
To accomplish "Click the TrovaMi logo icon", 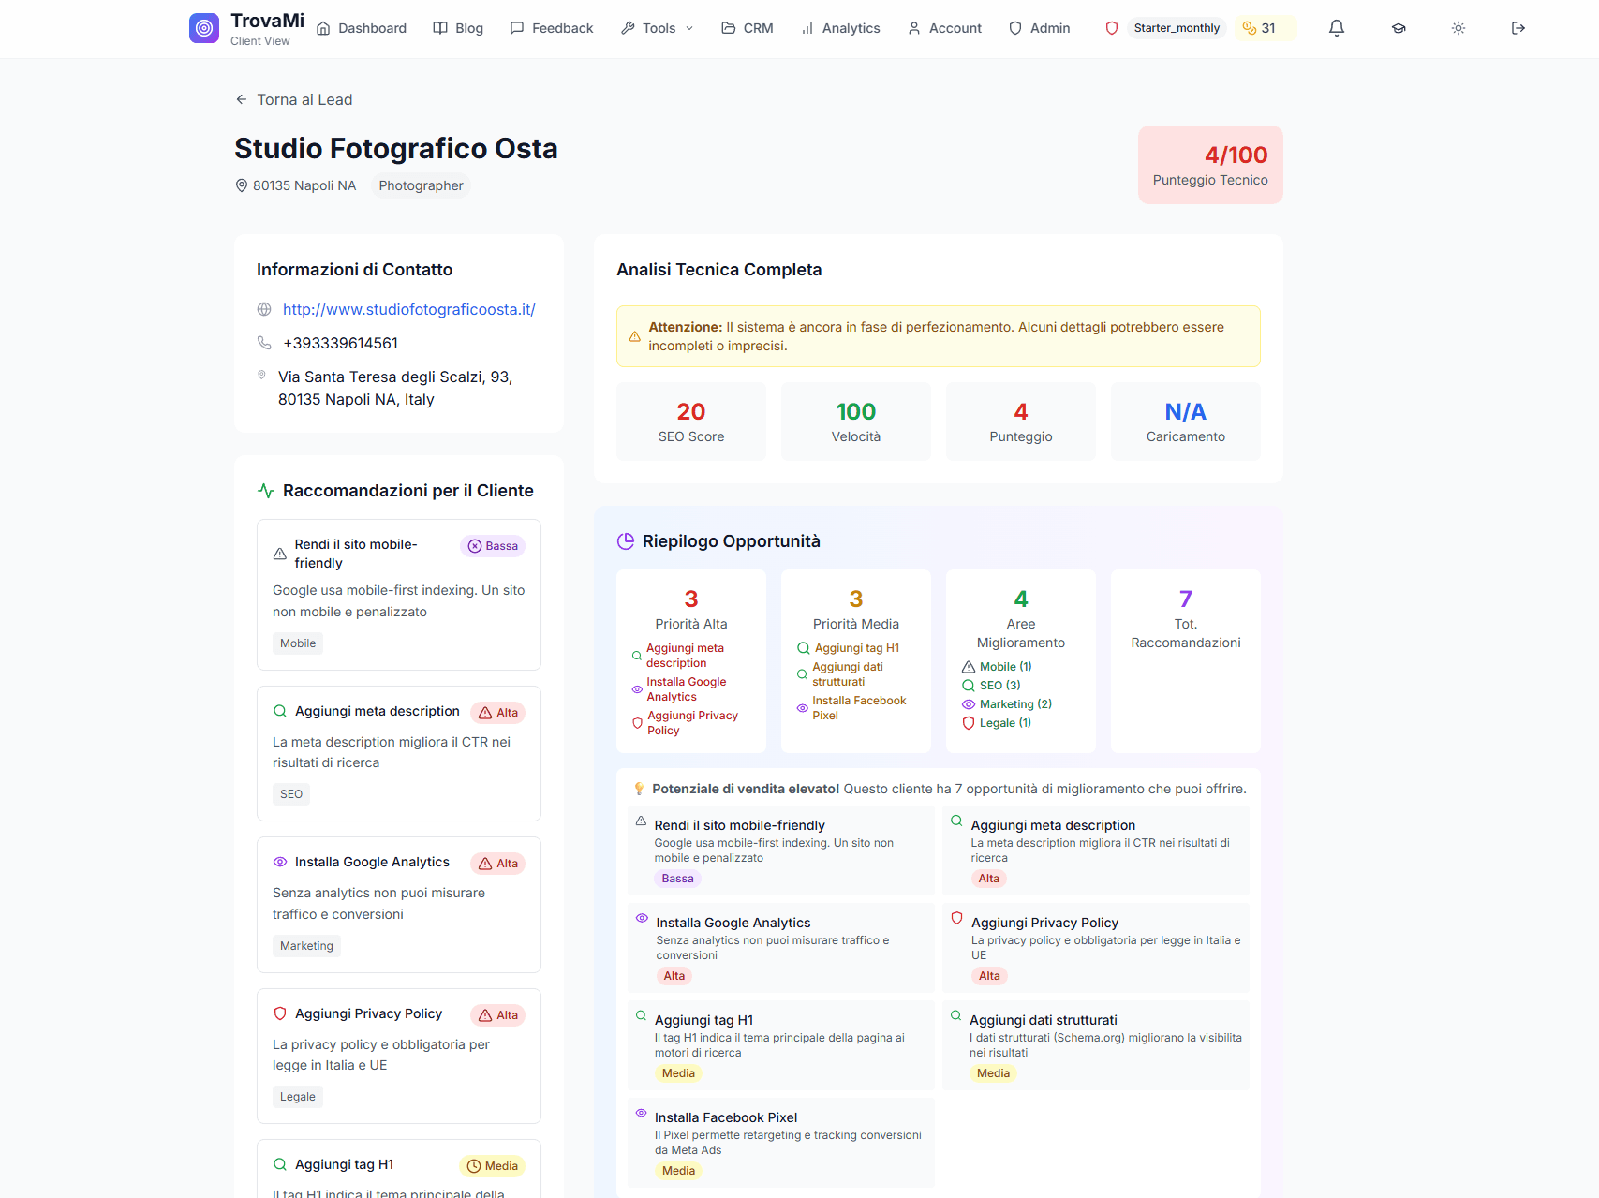I will click(204, 28).
